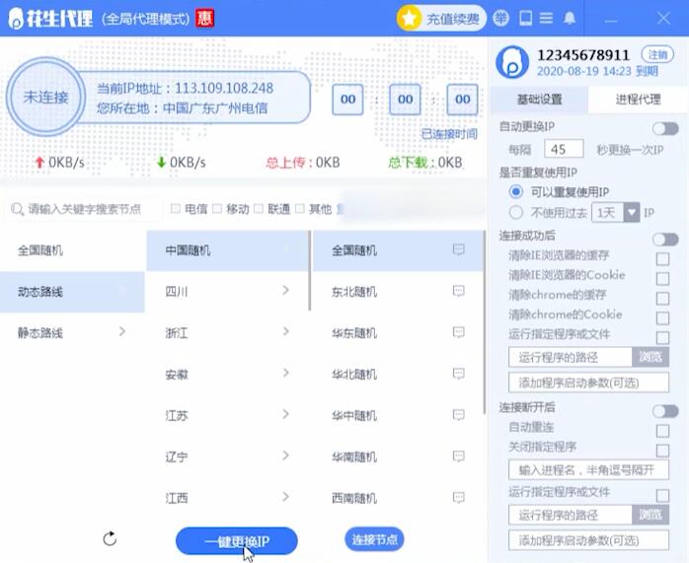Click the device tablet icon in title bar
The image size is (689, 563).
525,18
